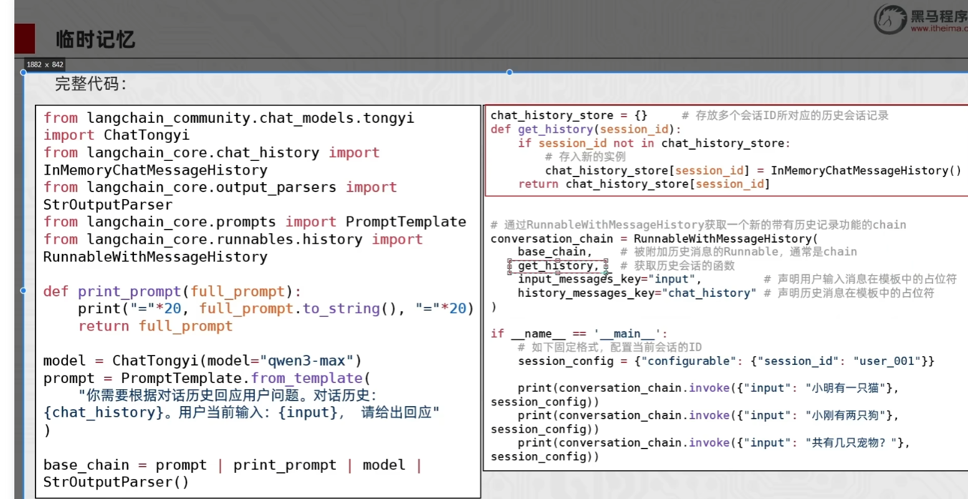Image resolution: width=968 pixels, height=499 pixels.
Task: Click the base_chain, argument line
Action: pos(555,252)
